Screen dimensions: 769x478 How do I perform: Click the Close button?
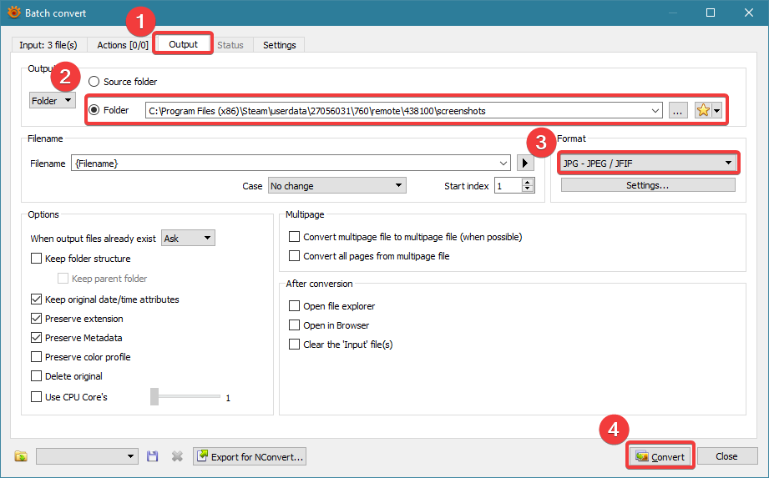726,456
